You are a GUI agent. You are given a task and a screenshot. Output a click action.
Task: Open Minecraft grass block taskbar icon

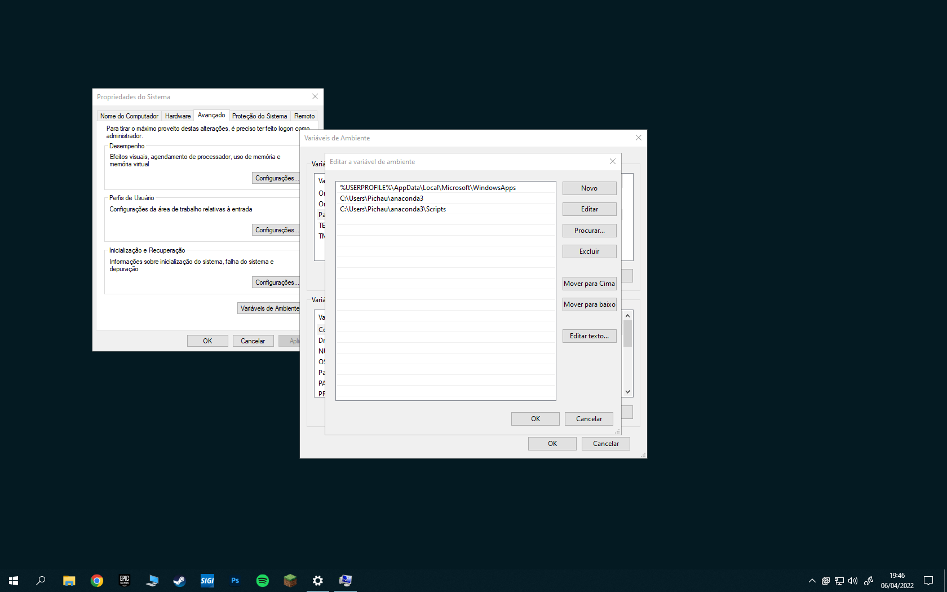click(290, 580)
